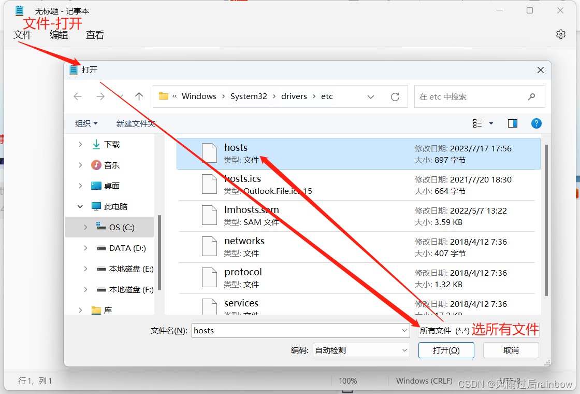
Task: Click the 取消 cancel button
Action: (511, 350)
